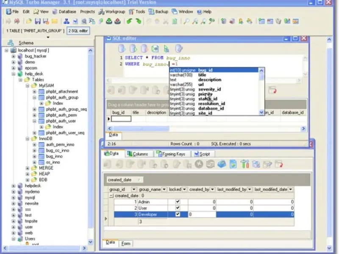This screenshot has width=339, height=254.
Task: Open the Workgroup menu
Action: tap(112, 12)
